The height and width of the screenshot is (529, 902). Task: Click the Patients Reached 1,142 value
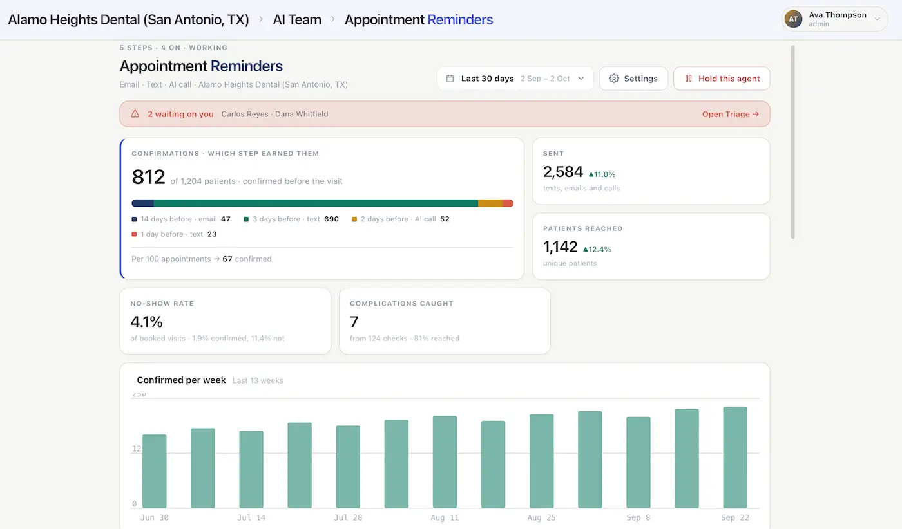point(561,246)
